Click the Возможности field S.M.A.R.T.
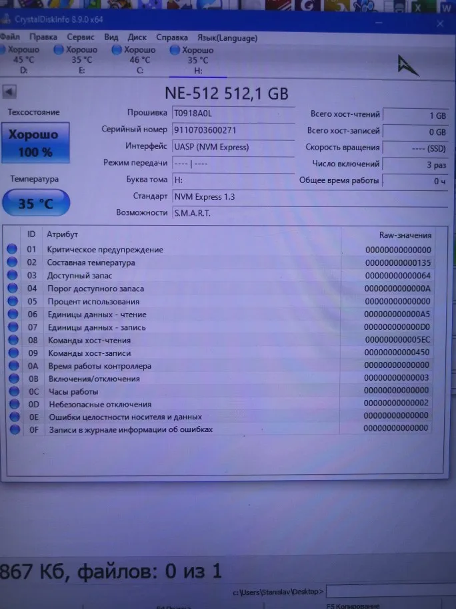 [x=310, y=213]
